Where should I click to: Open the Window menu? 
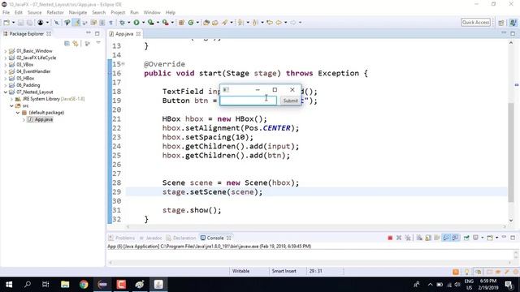click(152, 13)
